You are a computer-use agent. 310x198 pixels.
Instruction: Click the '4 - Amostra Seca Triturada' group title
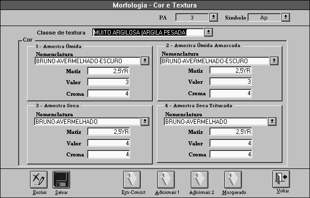pos(198,106)
